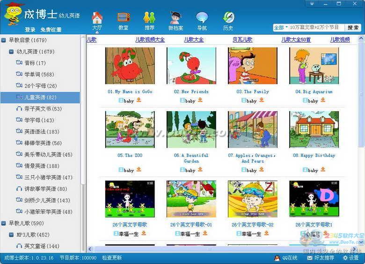Click folder icon beside 音标(17)
The height and width of the screenshot is (264, 365).
point(19,62)
